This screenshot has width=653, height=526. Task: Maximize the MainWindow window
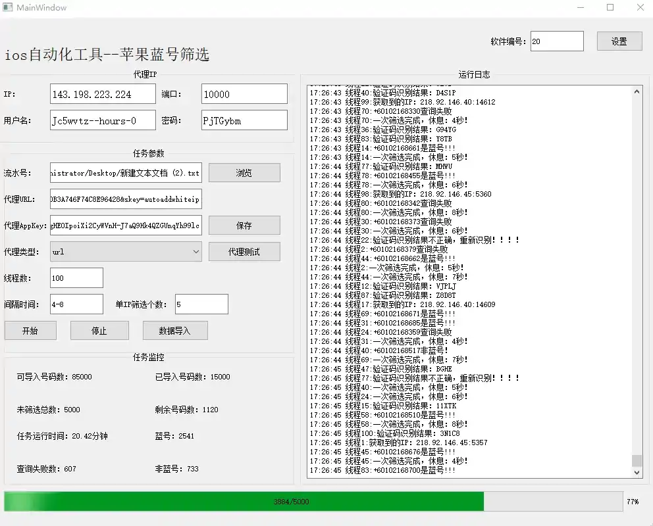[610, 7]
